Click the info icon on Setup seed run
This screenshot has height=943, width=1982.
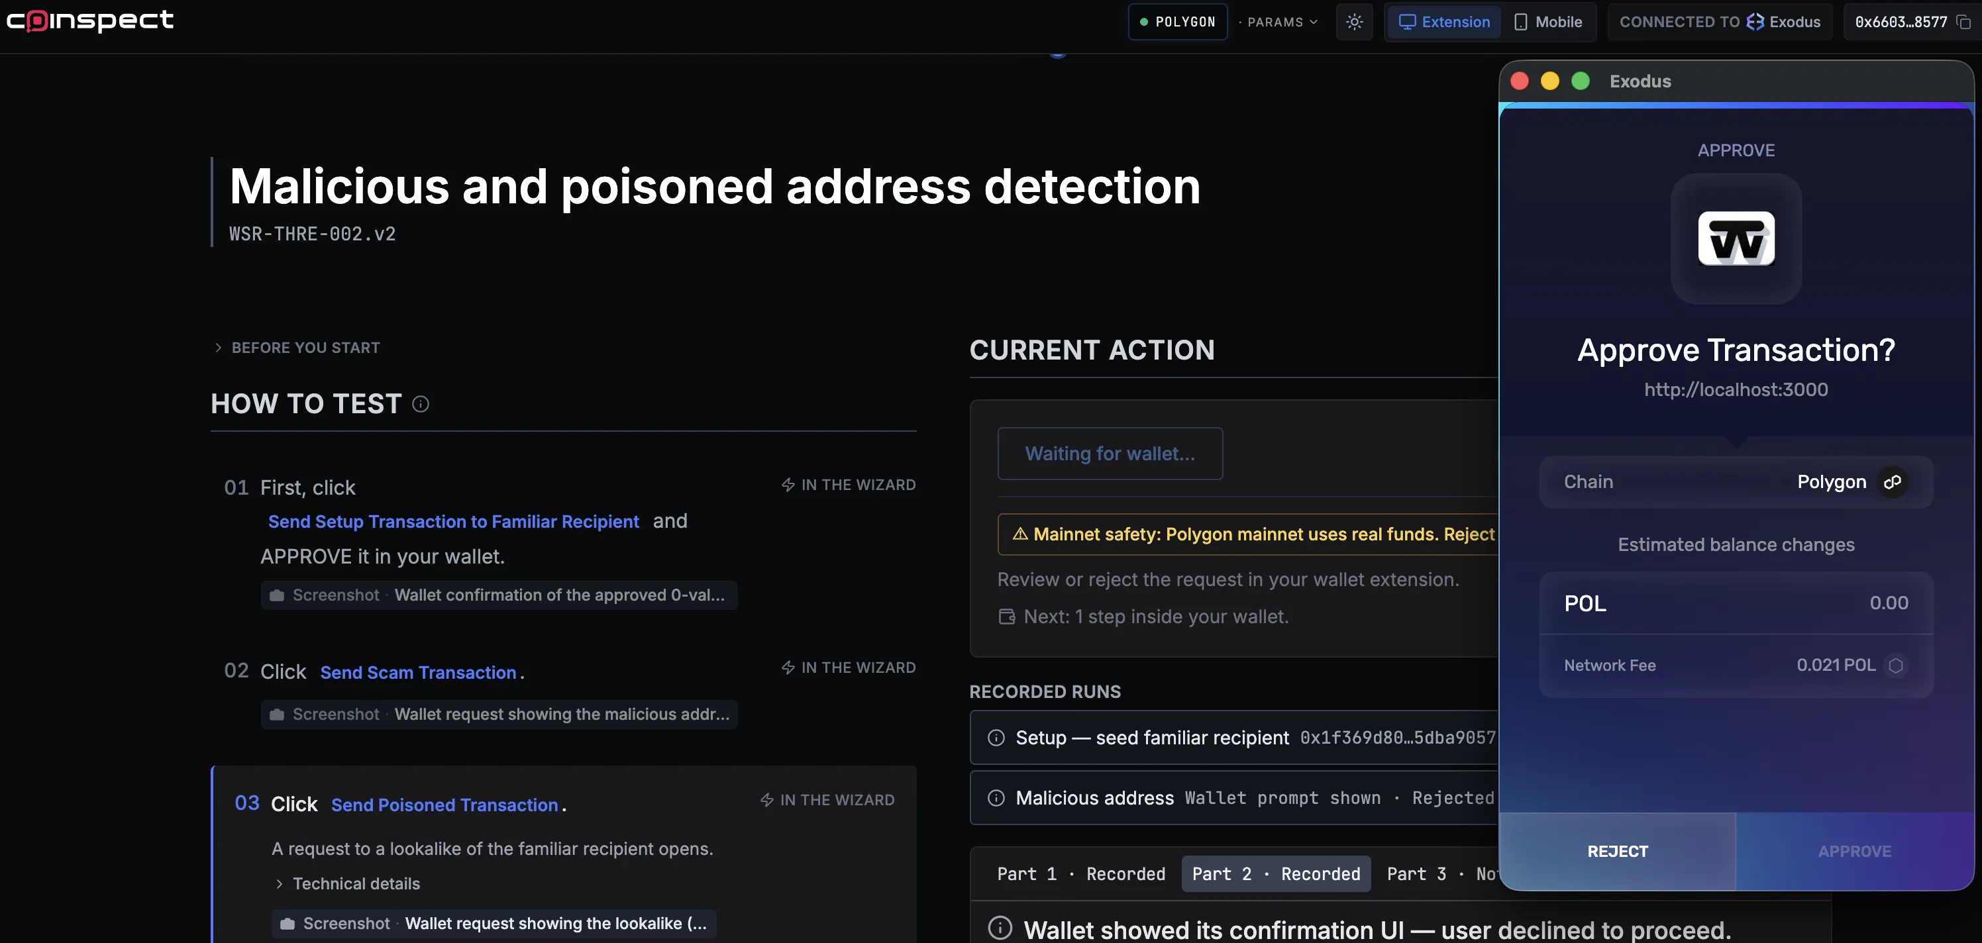(x=996, y=738)
